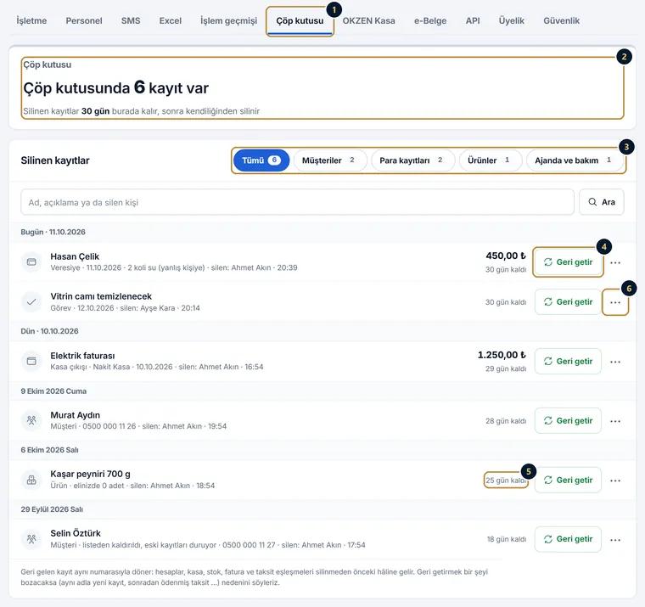Click the product box icon beside Kaşar peyniri

click(x=31, y=480)
